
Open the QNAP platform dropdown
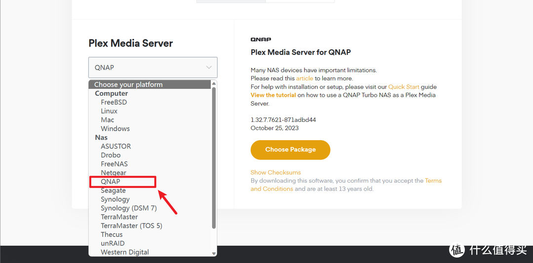click(x=152, y=67)
